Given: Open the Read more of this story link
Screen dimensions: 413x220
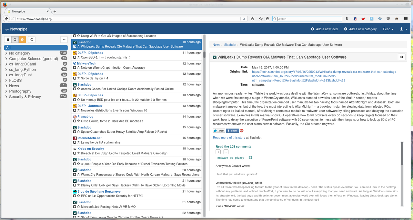Looking at the screenshot, I should 229,138.
